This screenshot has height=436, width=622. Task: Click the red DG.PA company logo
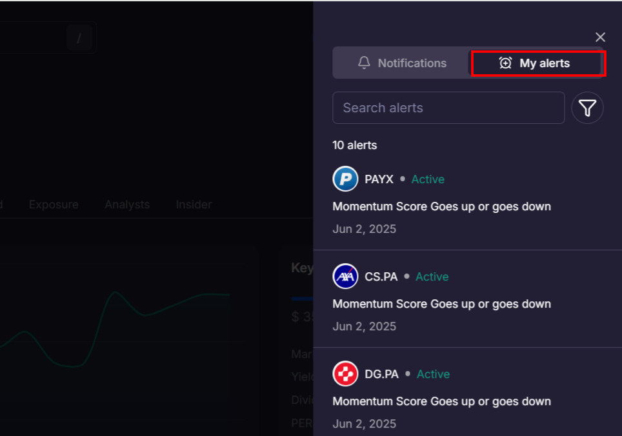point(345,373)
